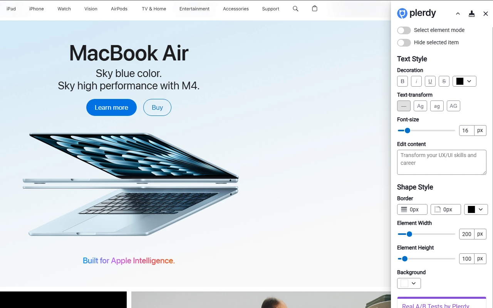Click the search magnifier icon in Apple nav

click(x=295, y=8)
